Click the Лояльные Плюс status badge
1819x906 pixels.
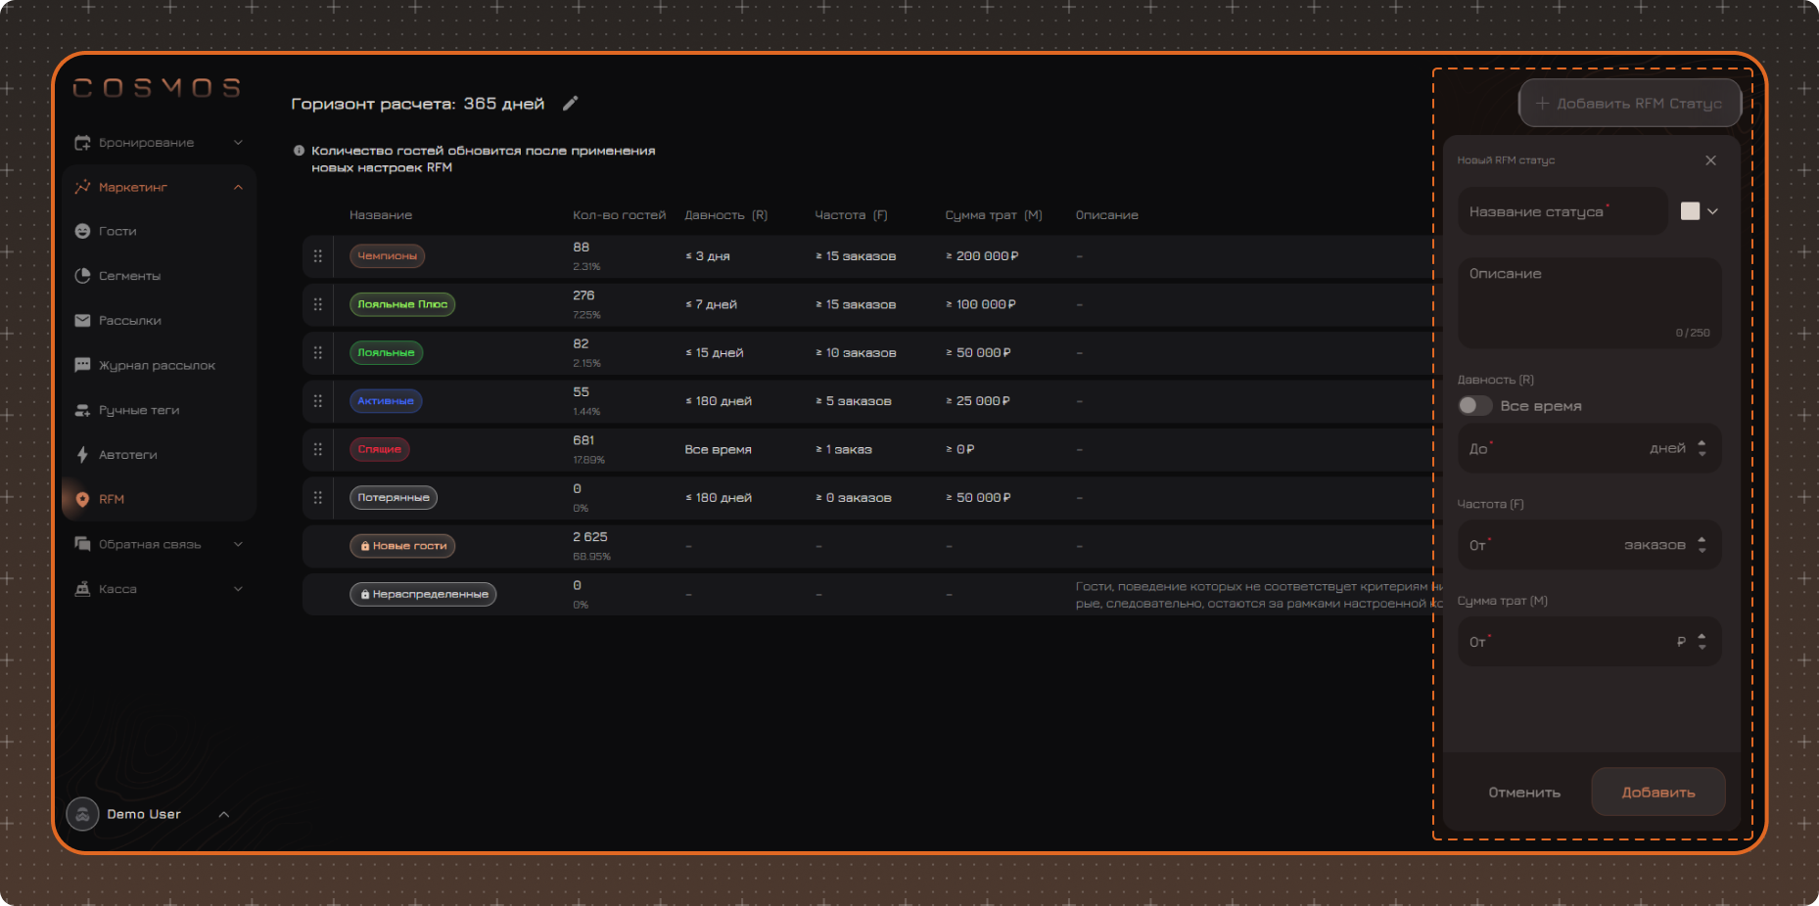tap(402, 304)
